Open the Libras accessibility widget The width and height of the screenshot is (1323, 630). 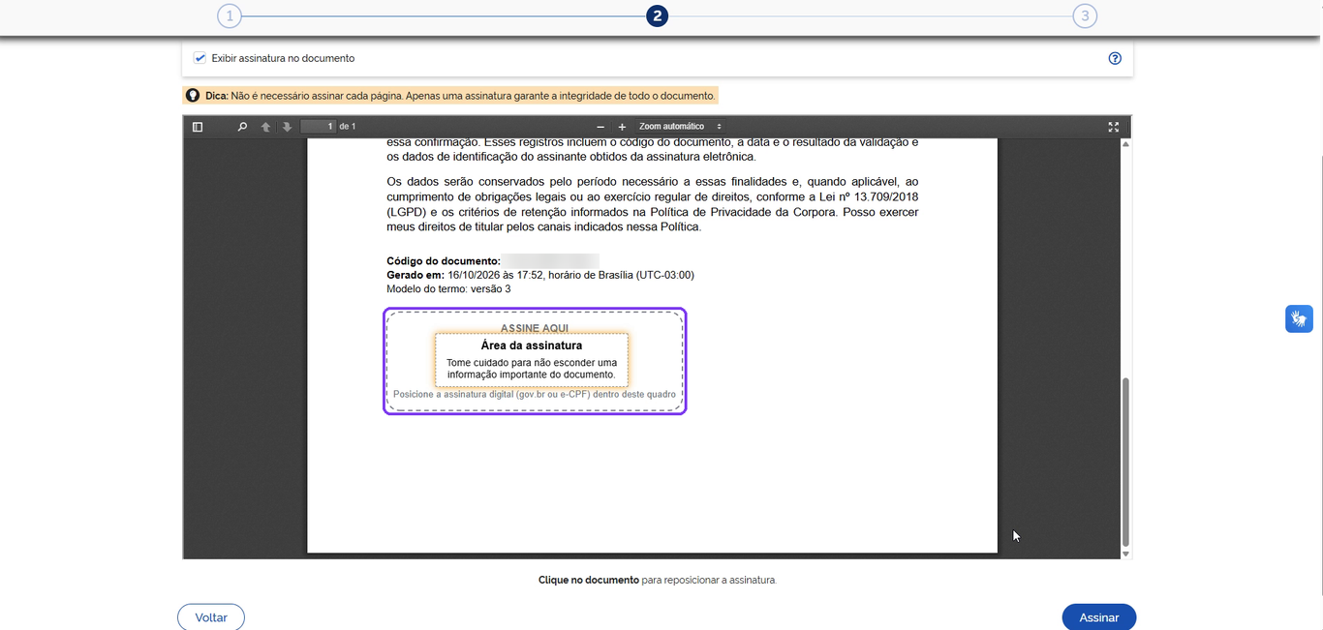(1299, 318)
